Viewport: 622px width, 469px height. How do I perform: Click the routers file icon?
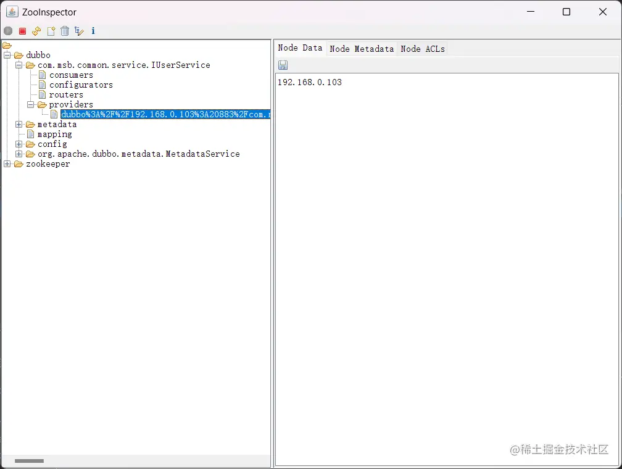click(43, 95)
